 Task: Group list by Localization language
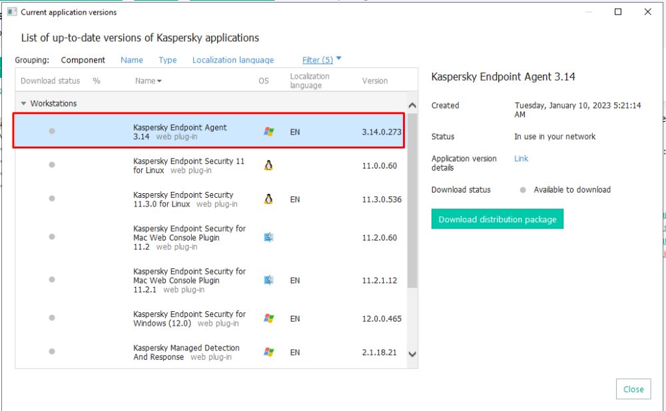pyautogui.click(x=233, y=60)
